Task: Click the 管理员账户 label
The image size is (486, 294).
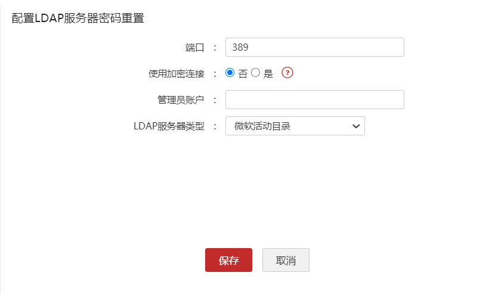Action: pyautogui.click(x=181, y=100)
